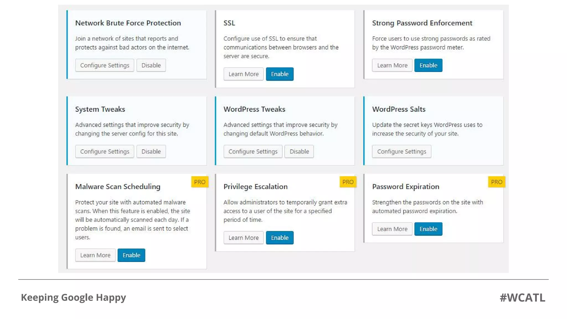Configure settings for WordPress Salts
The height and width of the screenshot is (319, 567).
coord(401,151)
